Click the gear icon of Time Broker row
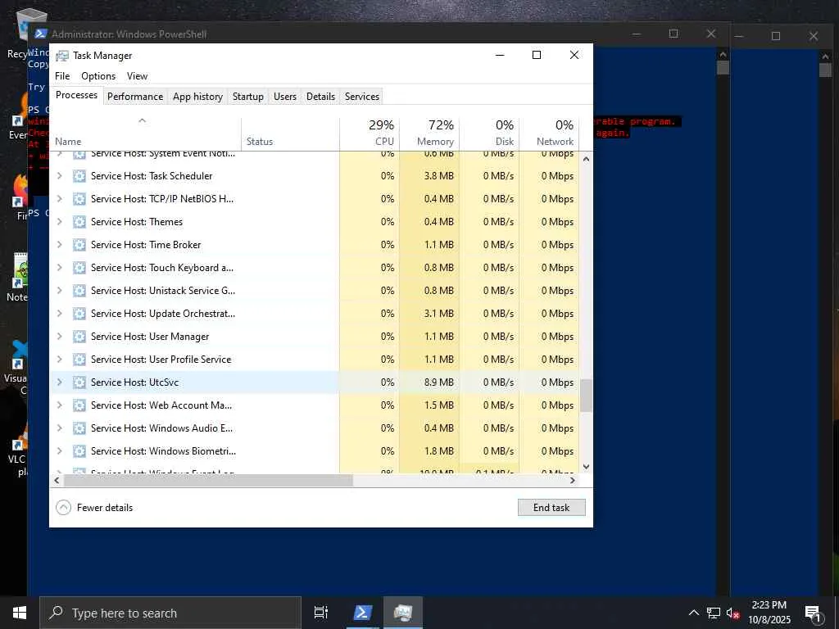The image size is (839, 629). coord(79,245)
